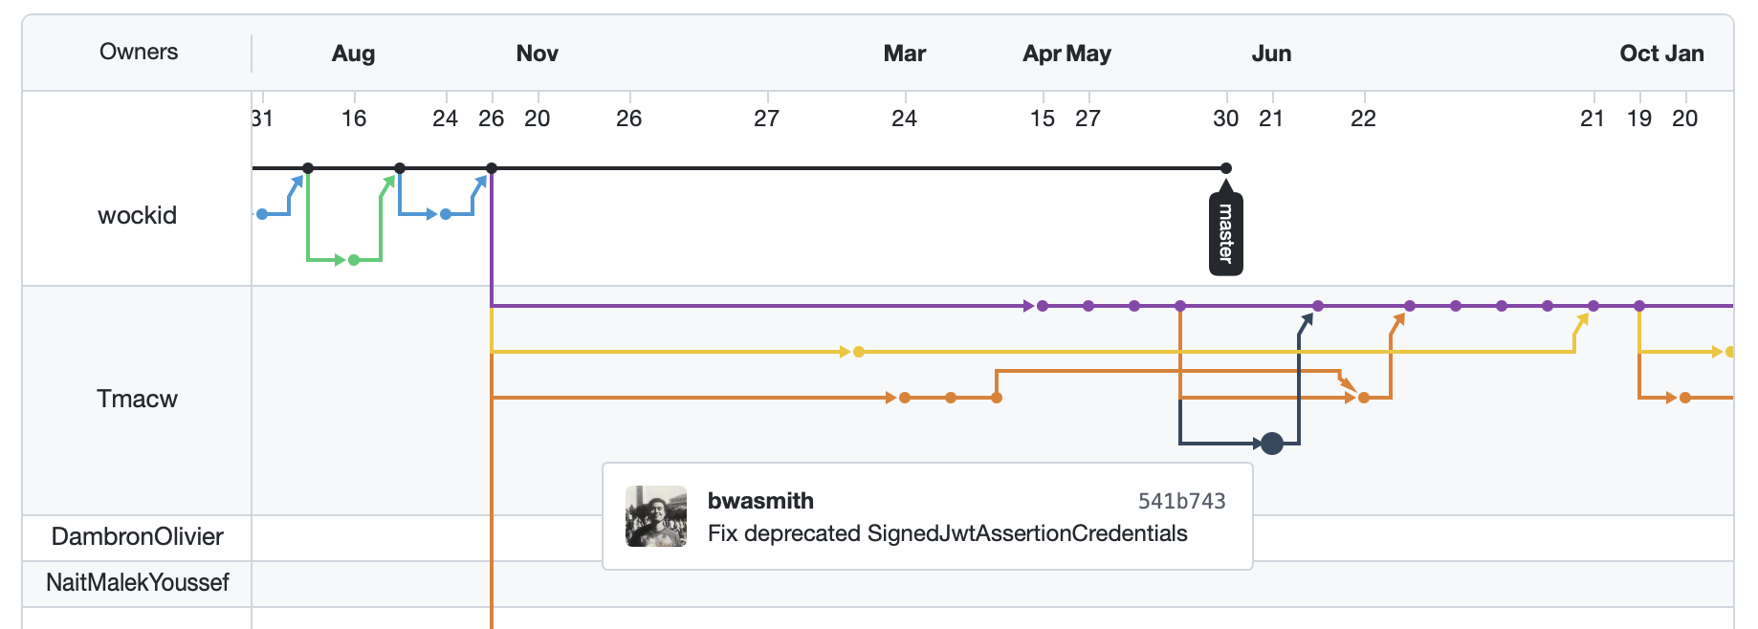The image size is (1758, 629).
Task: Click the Nov month label on the timeline
Action: tap(538, 54)
